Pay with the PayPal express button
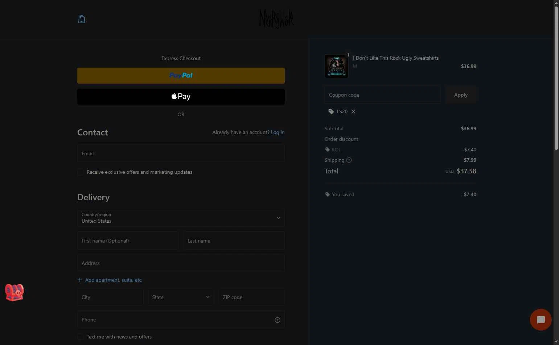The image size is (559, 345). [x=181, y=76]
